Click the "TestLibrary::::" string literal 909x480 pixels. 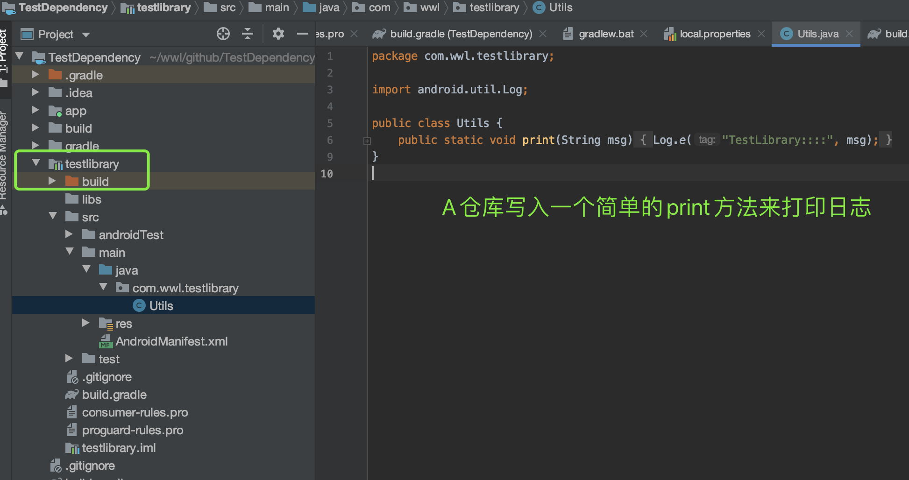pos(777,140)
